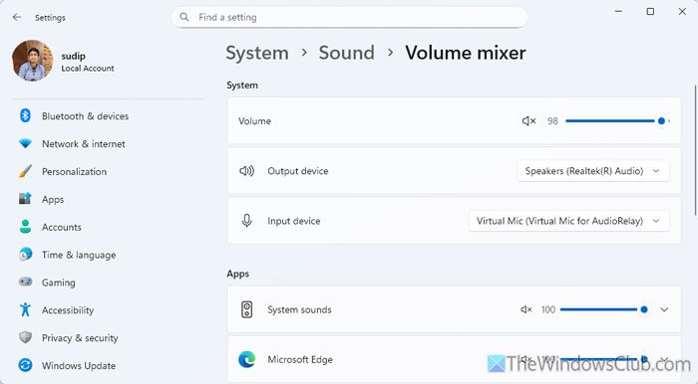The width and height of the screenshot is (698, 384).
Task: Click the Windows Update sync icon
Action: [25, 365]
